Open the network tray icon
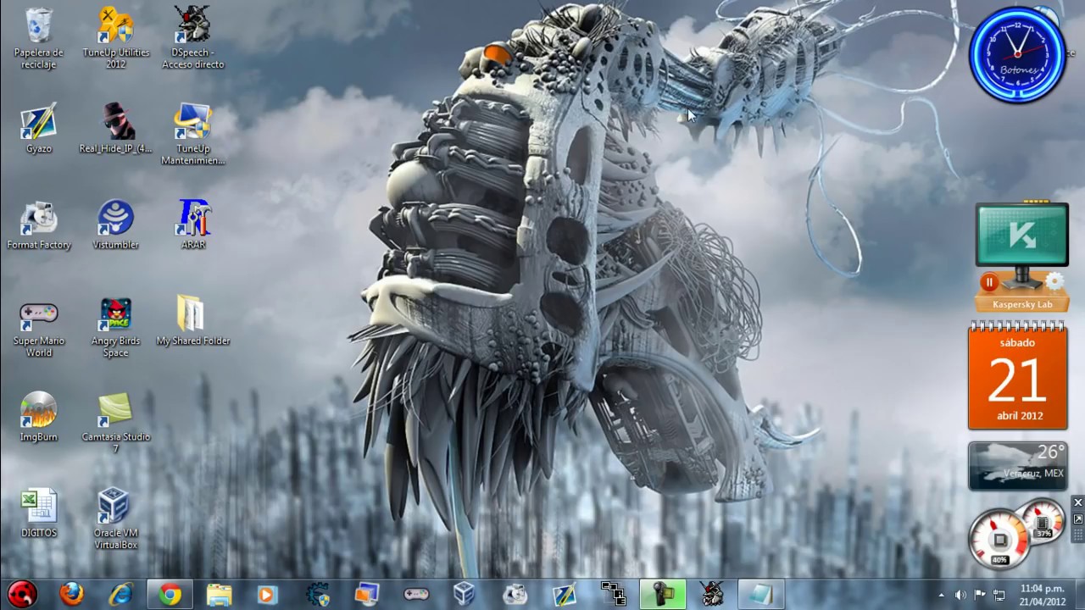The height and width of the screenshot is (610, 1085). 999,595
